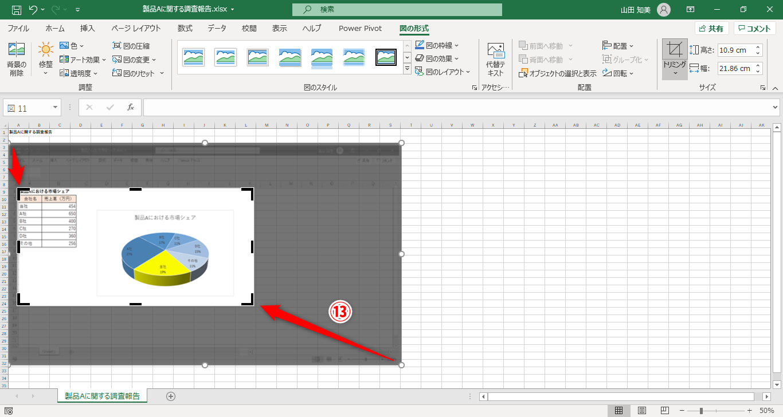
Task: Click the search (検索) box
Action: 397,10
